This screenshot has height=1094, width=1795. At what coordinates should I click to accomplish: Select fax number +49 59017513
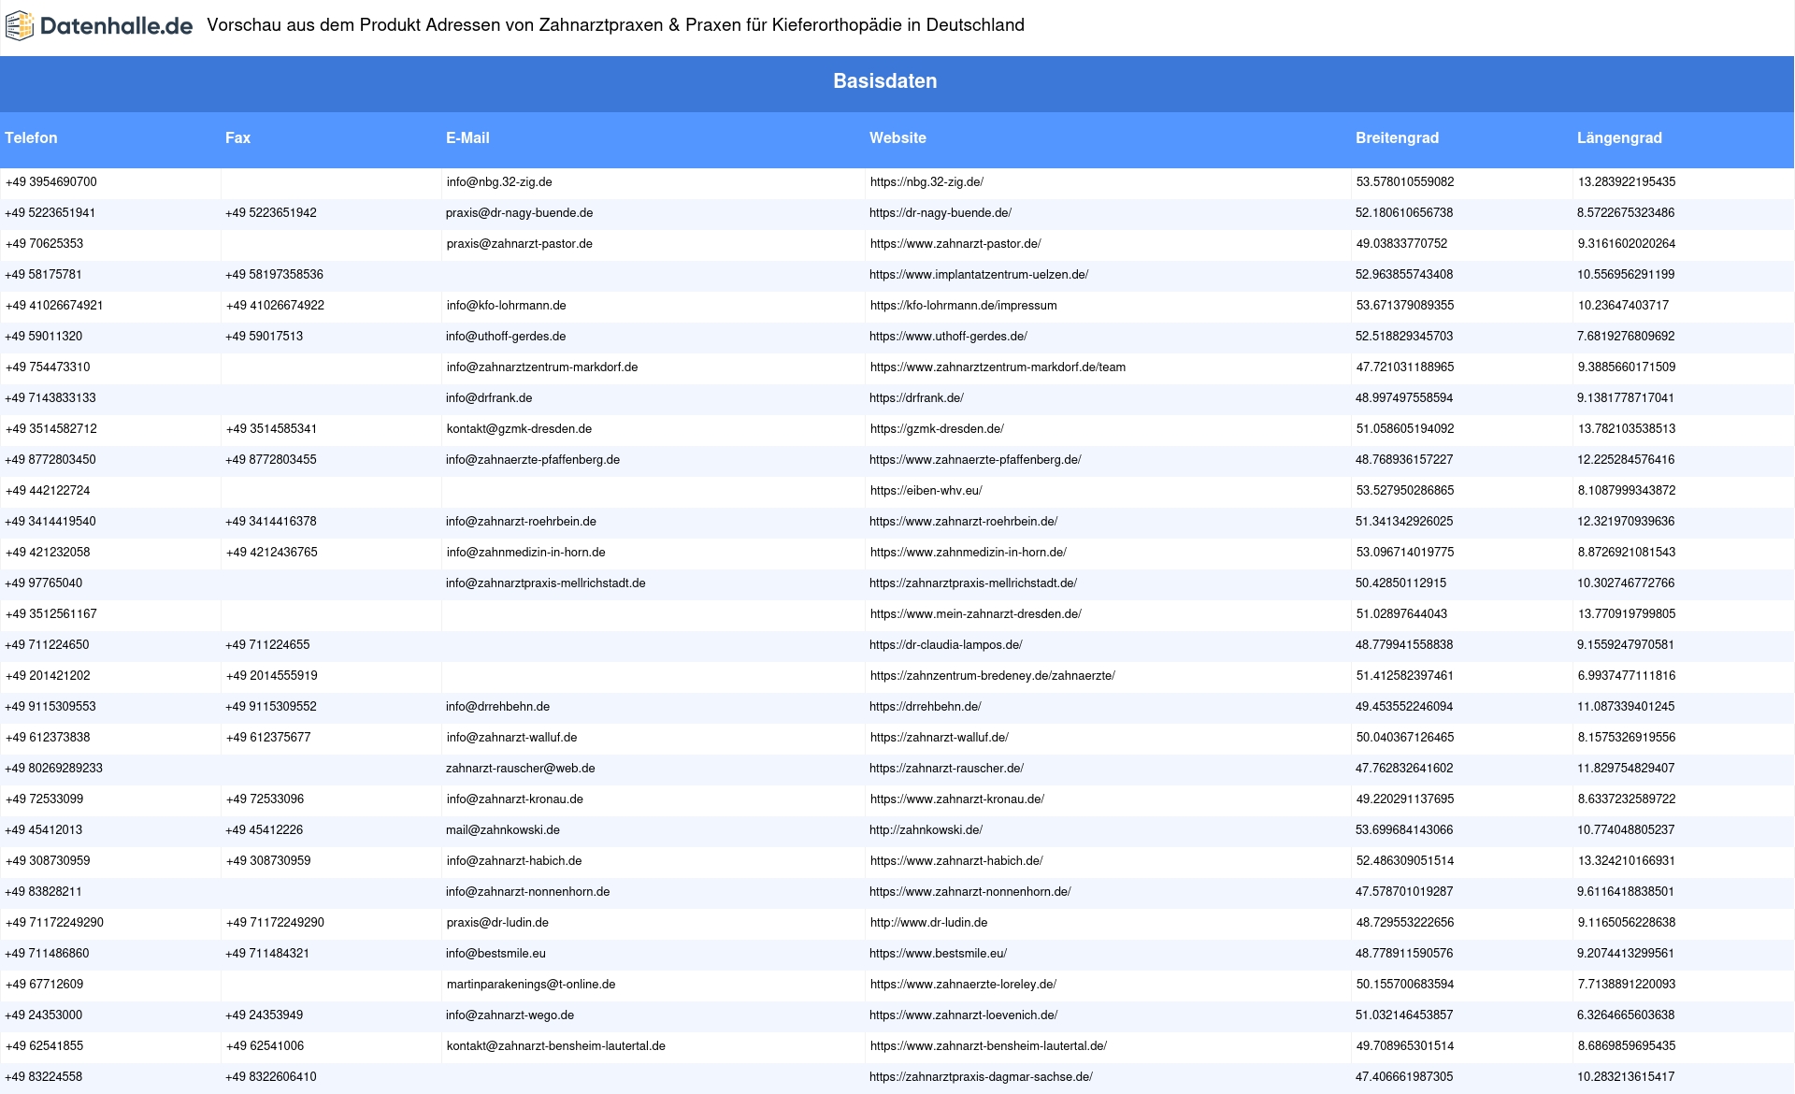[x=264, y=337]
